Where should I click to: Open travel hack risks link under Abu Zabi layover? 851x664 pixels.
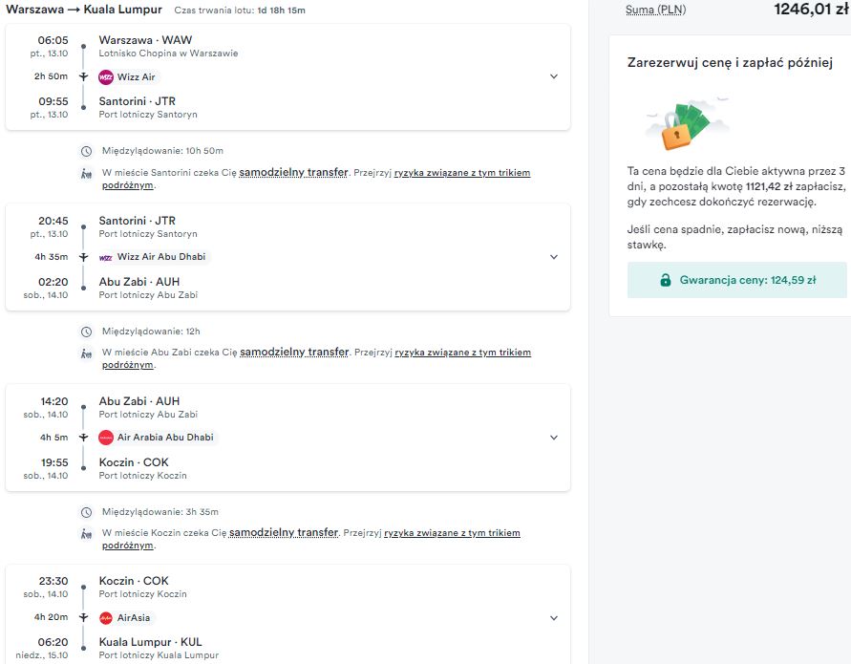[316, 358]
